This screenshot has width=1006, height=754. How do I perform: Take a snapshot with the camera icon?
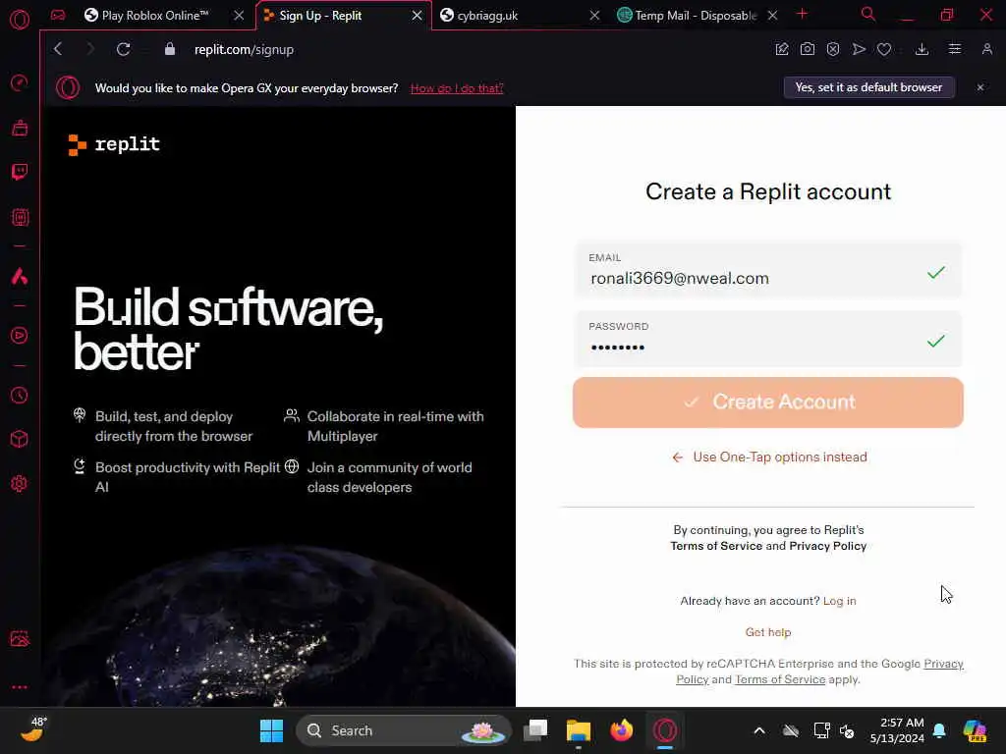tap(808, 49)
